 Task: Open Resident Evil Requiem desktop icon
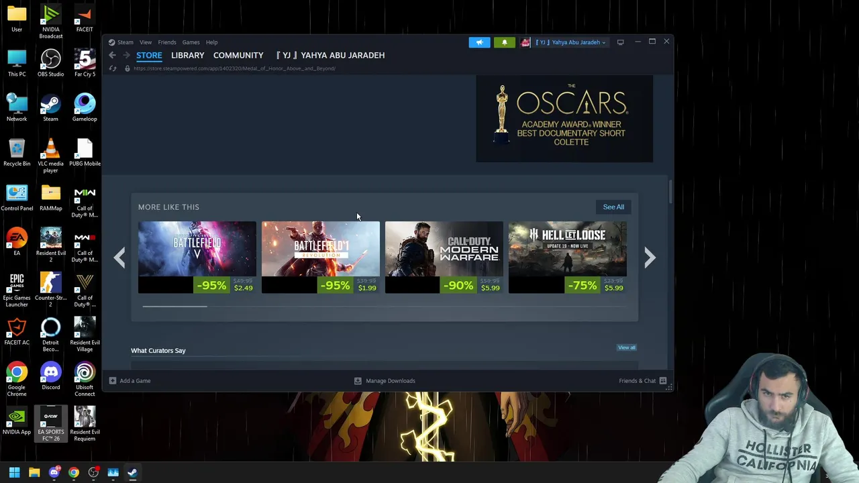coord(85,424)
